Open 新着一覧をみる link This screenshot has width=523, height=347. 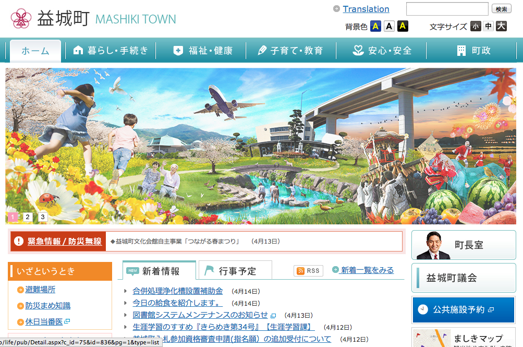pos(367,270)
